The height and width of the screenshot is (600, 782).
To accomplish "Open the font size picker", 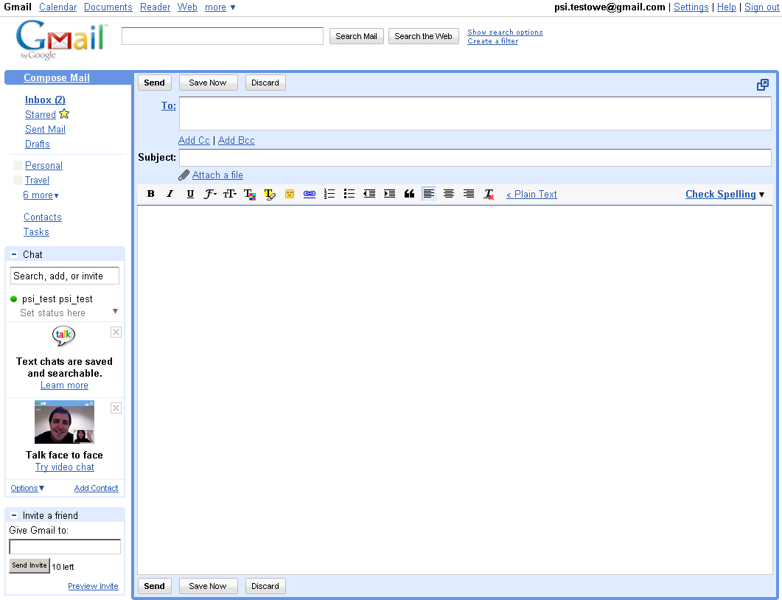I will point(229,194).
